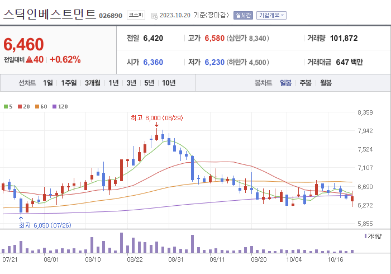This screenshot has width=391, height=274.
Task: Click the 거래대금 value 647 백만
Action: (349, 62)
